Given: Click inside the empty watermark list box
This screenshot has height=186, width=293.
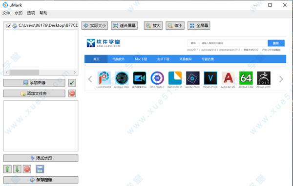Looking at the screenshot, I should click(41, 126).
